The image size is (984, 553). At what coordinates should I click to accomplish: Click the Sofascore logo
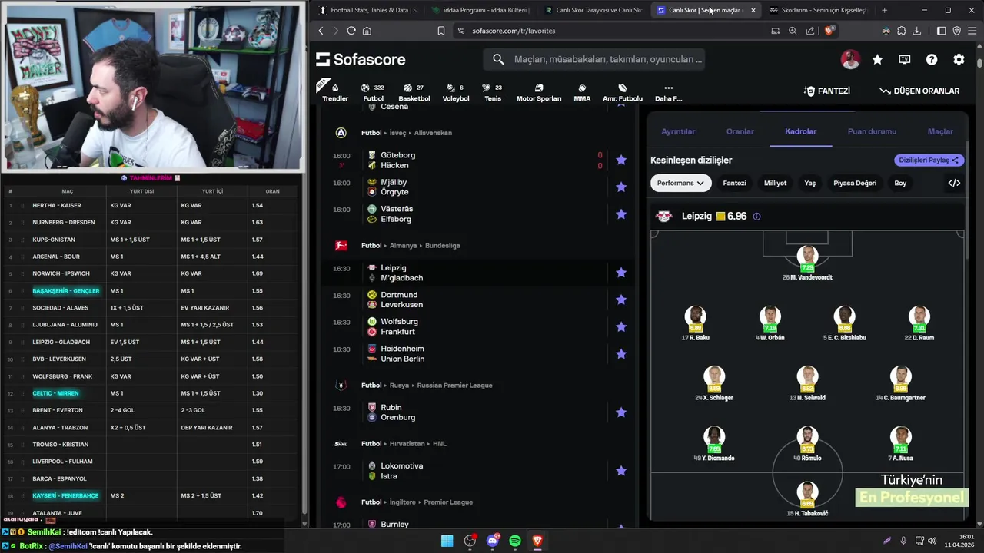(x=361, y=59)
